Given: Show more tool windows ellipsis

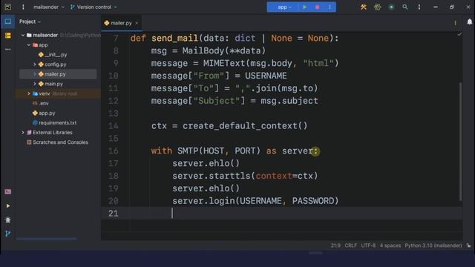Looking at the screenshot, I should click(8, 49).
